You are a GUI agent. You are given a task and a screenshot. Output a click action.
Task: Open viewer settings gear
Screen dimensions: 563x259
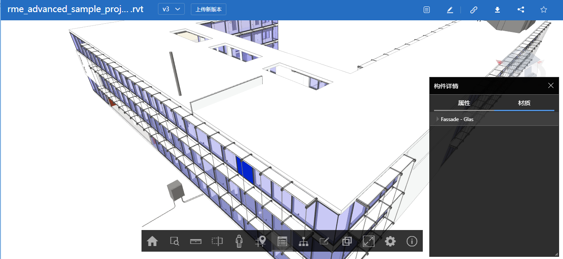[390, 241]
